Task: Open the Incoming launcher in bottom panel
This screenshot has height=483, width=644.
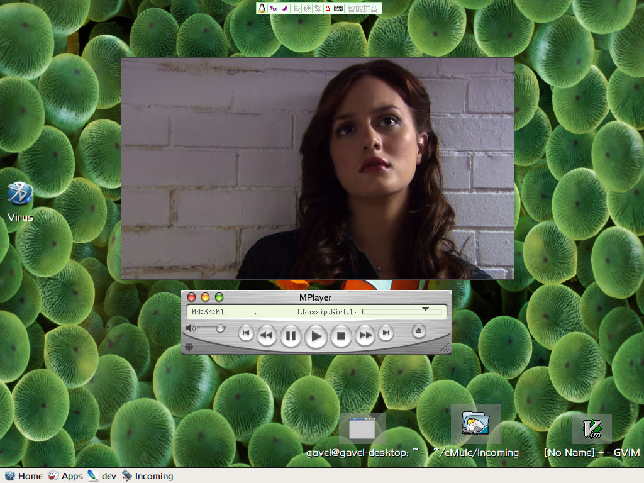Action: tap(147, 476)
